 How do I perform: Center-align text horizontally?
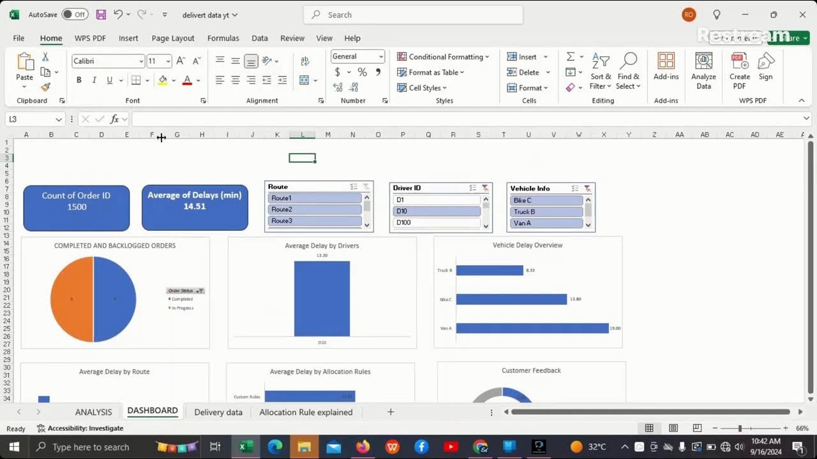pyautogui.click(x=236, y=80)
